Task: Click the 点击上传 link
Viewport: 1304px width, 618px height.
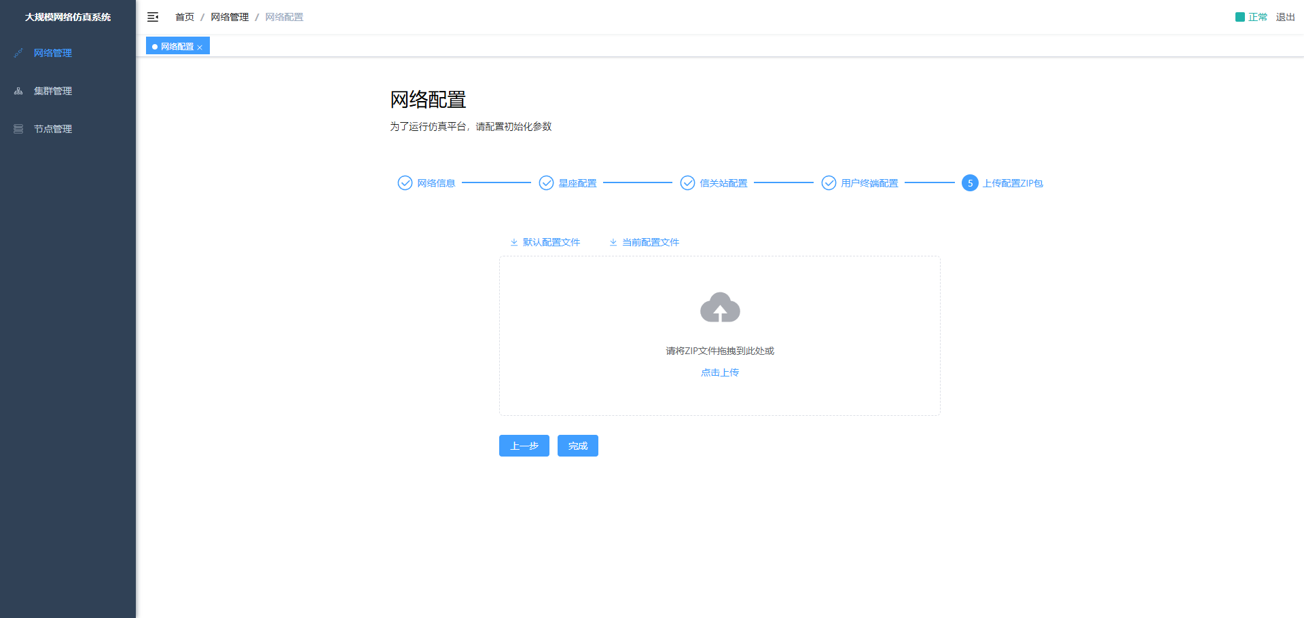Action: (720, 372)
